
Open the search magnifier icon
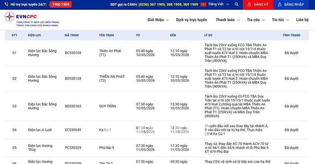(x=237, y=4)
